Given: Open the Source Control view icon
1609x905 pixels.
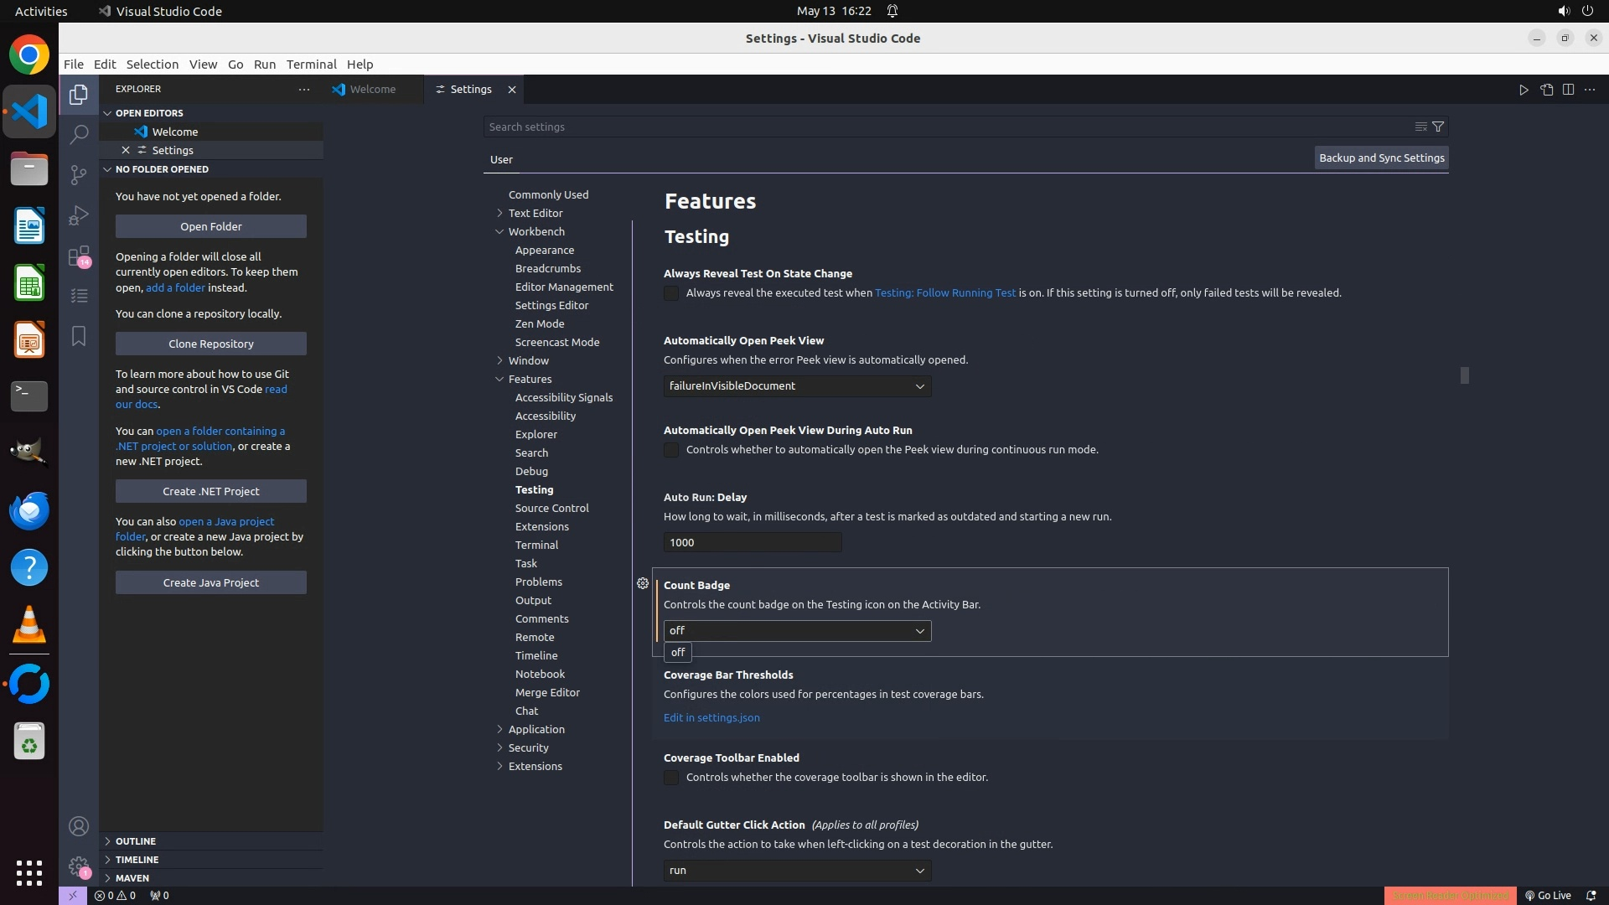Looking at the screenshot, I should click(x=79, y=174).
